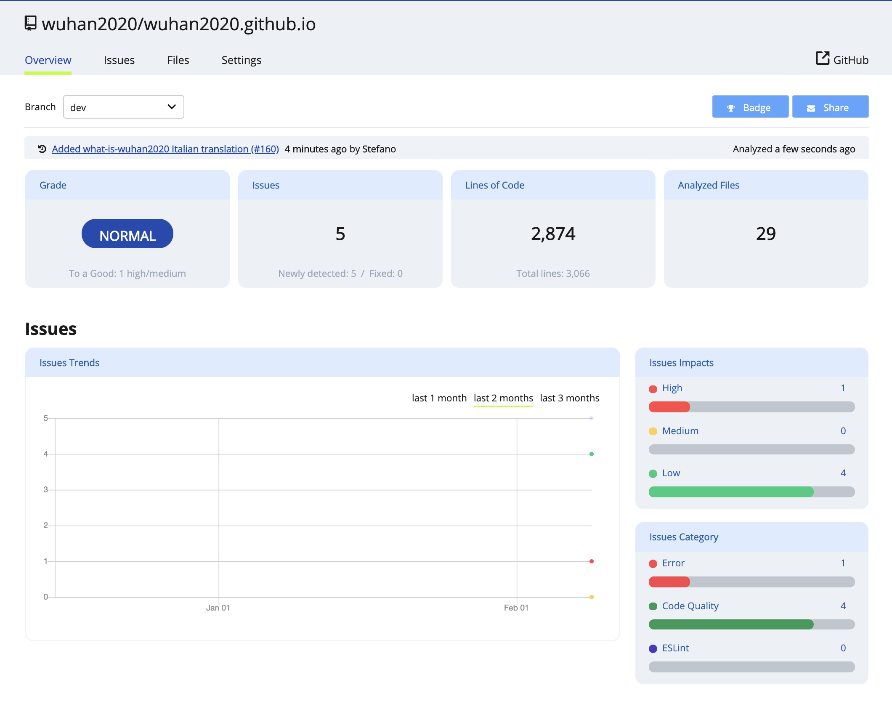Viewport: 892px width, 701px height.
Task: Click the yellow Medium impact indicator dot
Action: [653, 431]
